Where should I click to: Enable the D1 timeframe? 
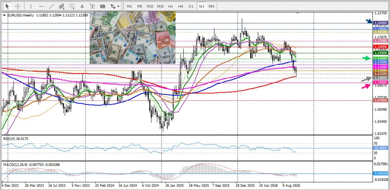[191, 6]
